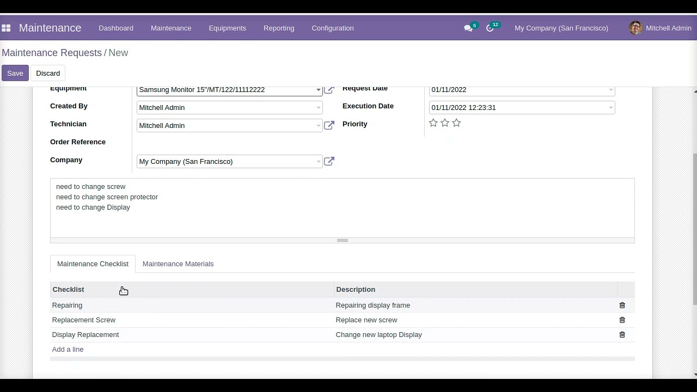Click Mitchell Admin avatar picture
Screen dimensions: 697x392
(635, 28)
